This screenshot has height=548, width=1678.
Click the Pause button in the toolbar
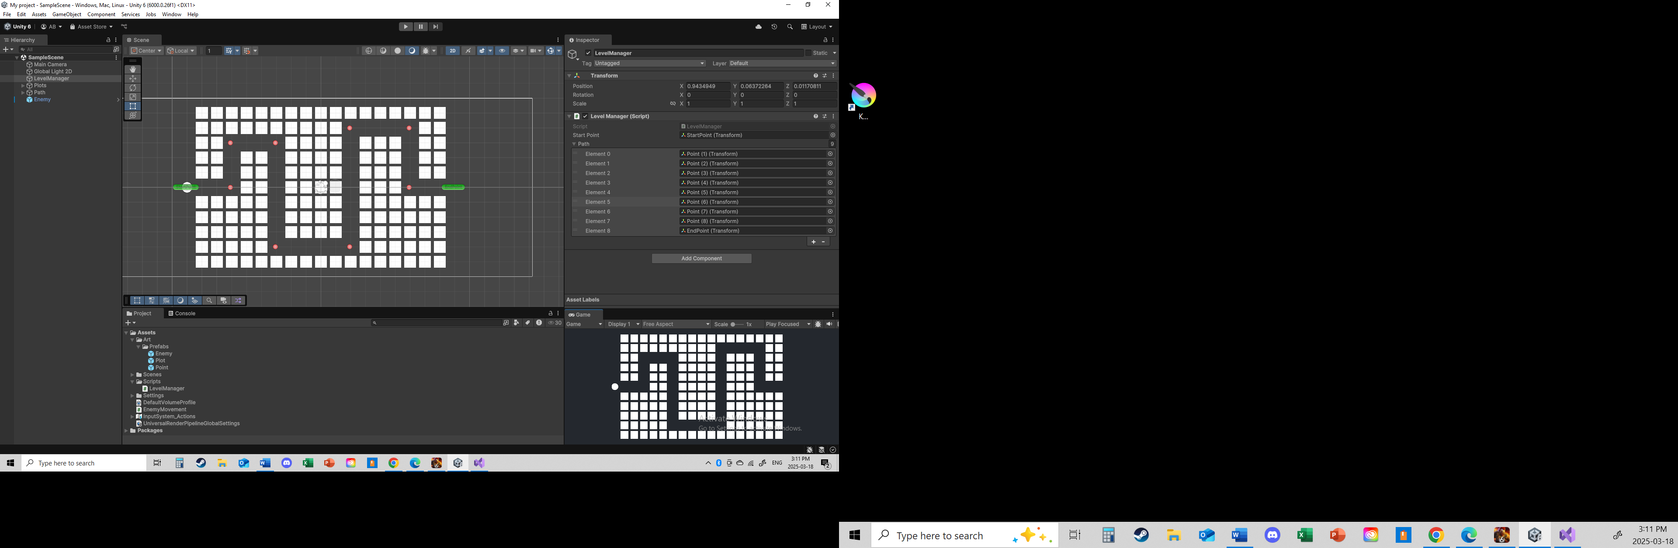421,27
